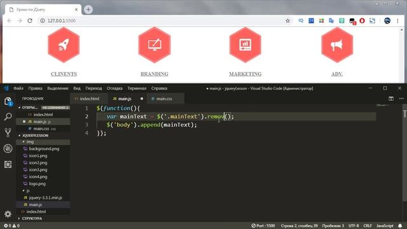Open the Explorer view in activity bar
The width and height of the screenshot is (407, 229).
(8, 102)
